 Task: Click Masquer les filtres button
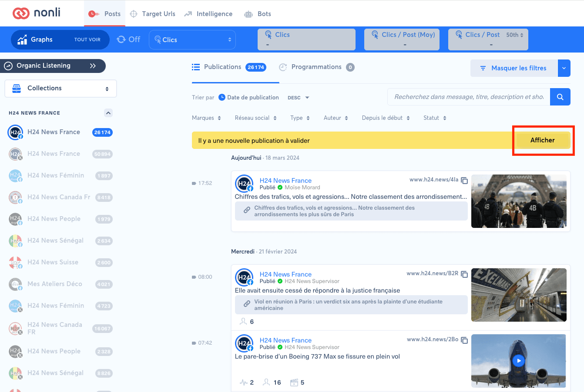(514, 68)
